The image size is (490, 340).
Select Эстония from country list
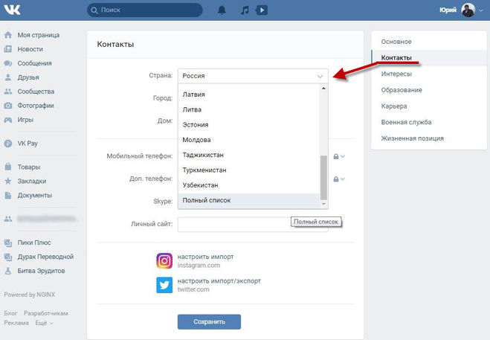tap(196, 124)
